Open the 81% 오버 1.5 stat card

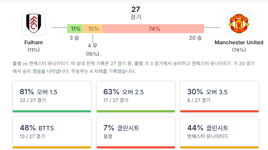tap(52, 97)
